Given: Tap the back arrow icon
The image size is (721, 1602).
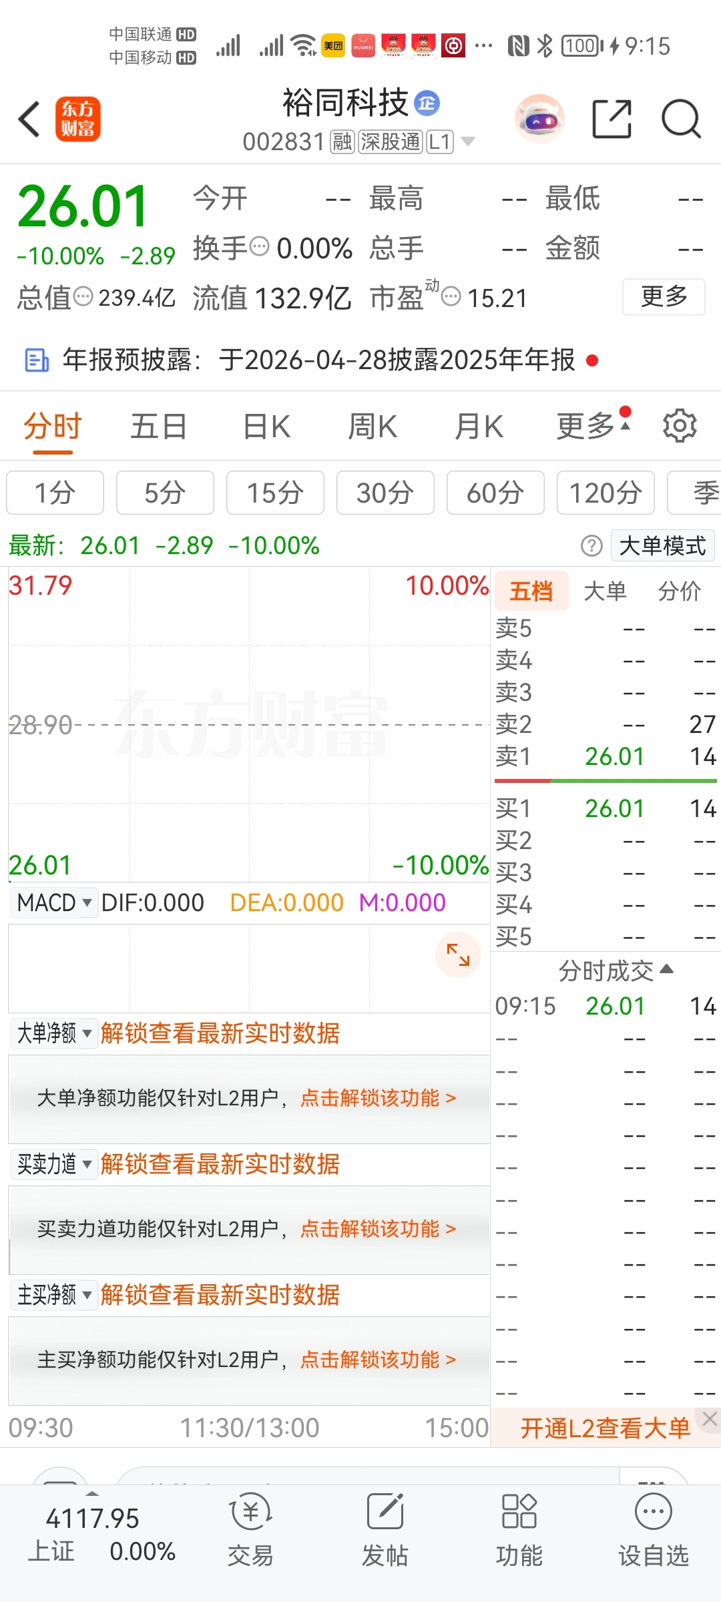Looking at the screenshot, I should (x=29, y=119).
